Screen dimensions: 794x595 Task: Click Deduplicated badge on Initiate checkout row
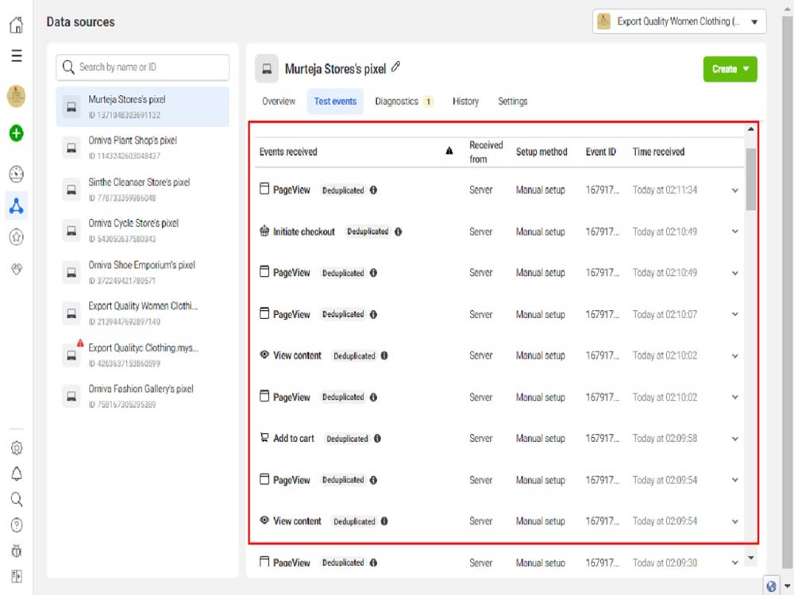click(x=368, y=232)
